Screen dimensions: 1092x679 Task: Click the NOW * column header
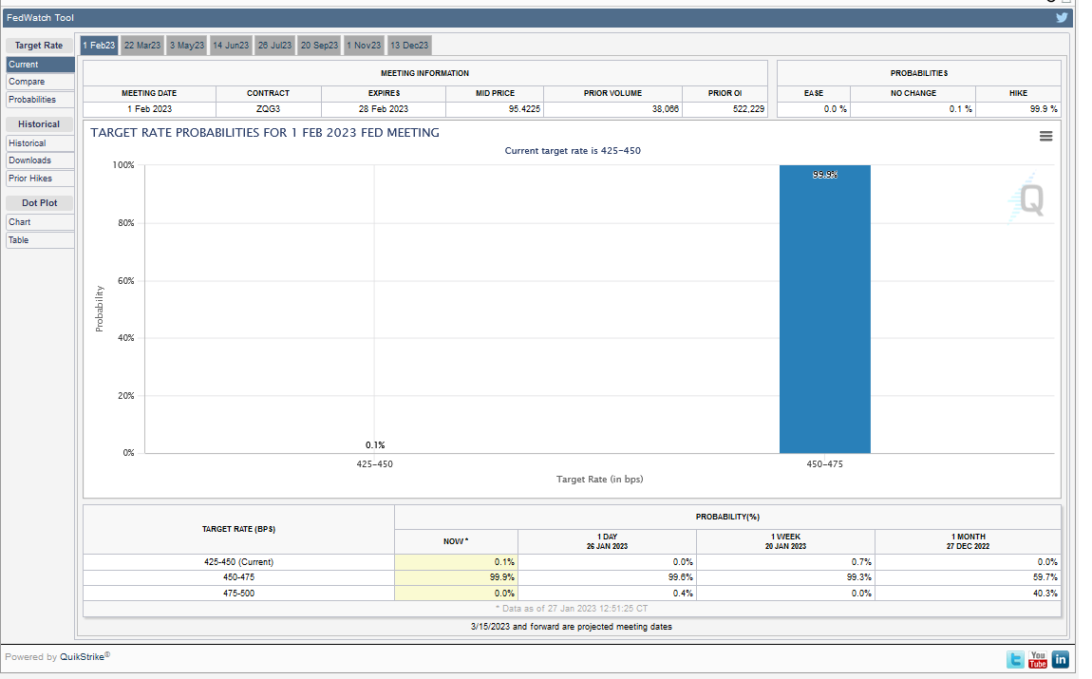(x=456, y=542)
